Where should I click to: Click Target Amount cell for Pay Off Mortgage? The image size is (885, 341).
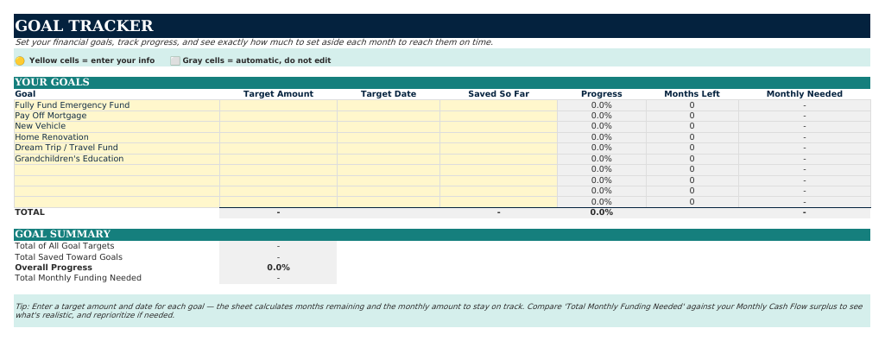pyautogui.click(x=278, y=116)
